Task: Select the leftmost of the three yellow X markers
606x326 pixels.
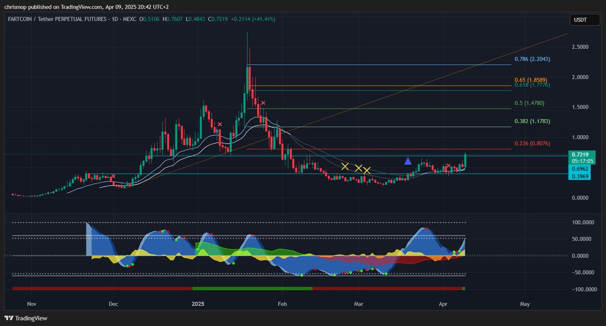Action: click(x=345, y=166)
